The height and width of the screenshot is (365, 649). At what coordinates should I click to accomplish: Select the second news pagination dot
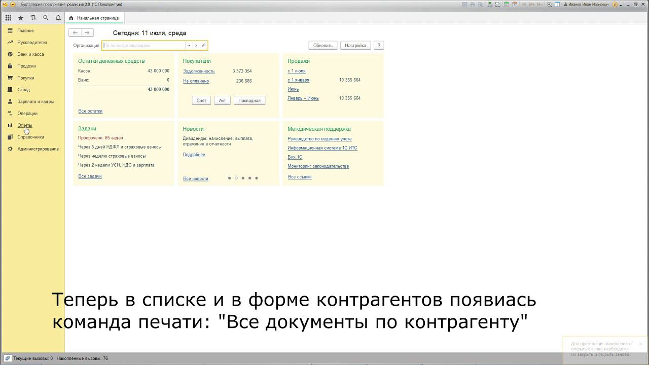[x=236, y=178]
